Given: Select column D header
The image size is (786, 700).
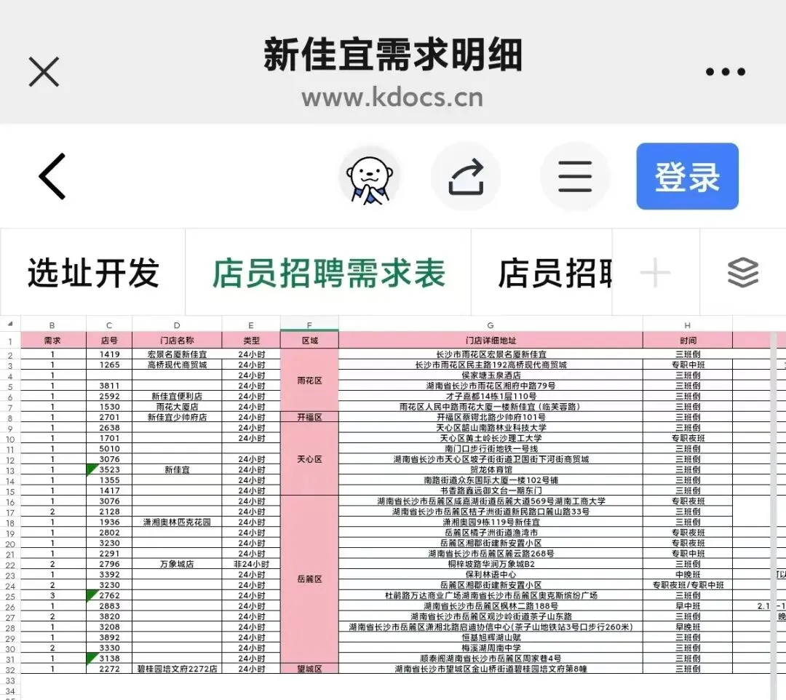Looking at the screenshot, I should pyautogui.click(x=177, y=325).
